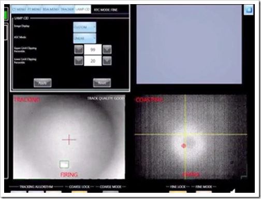Click the button under FINE MODE

pyautogui.click(x=204, y=192)
